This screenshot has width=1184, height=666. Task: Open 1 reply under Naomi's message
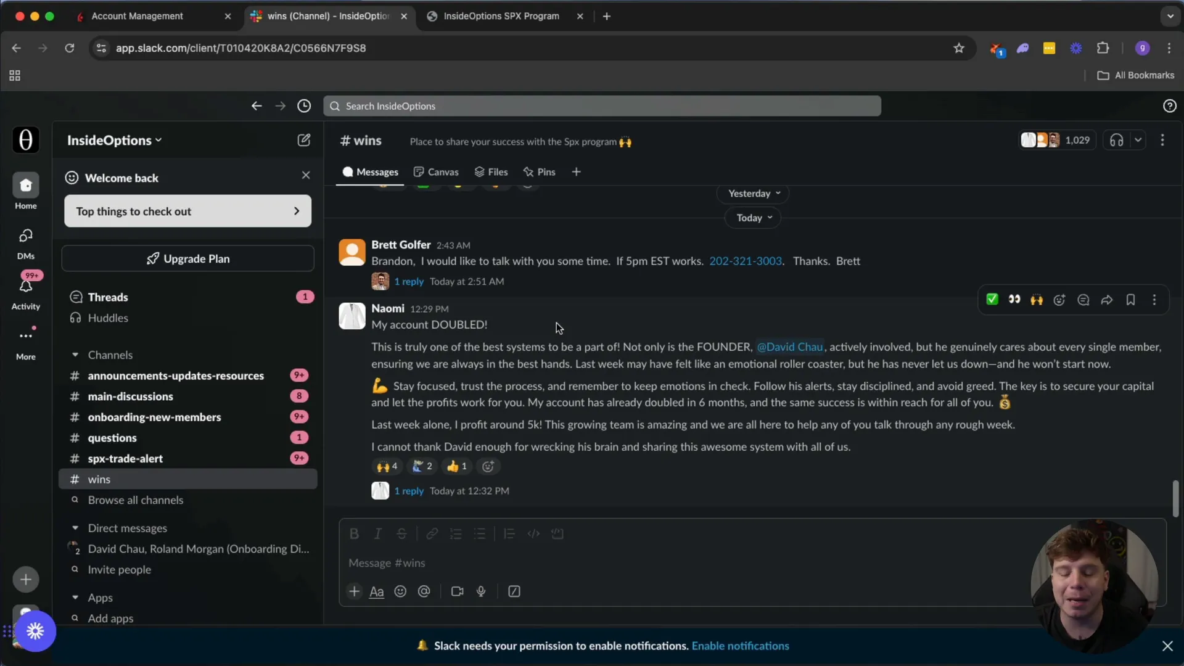click(x=409, y=491)
